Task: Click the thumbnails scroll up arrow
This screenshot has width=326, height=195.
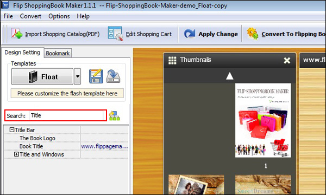Action: pos(230,76)
